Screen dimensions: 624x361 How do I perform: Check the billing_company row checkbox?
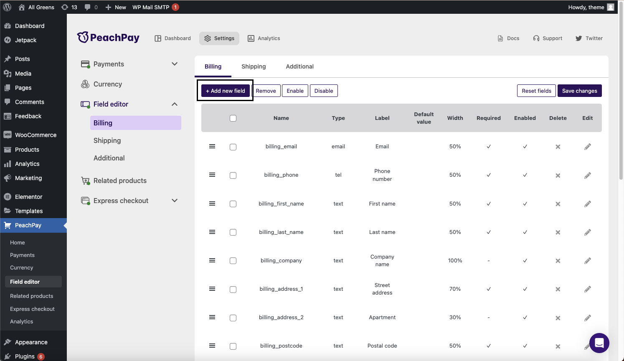pos(233,261)
